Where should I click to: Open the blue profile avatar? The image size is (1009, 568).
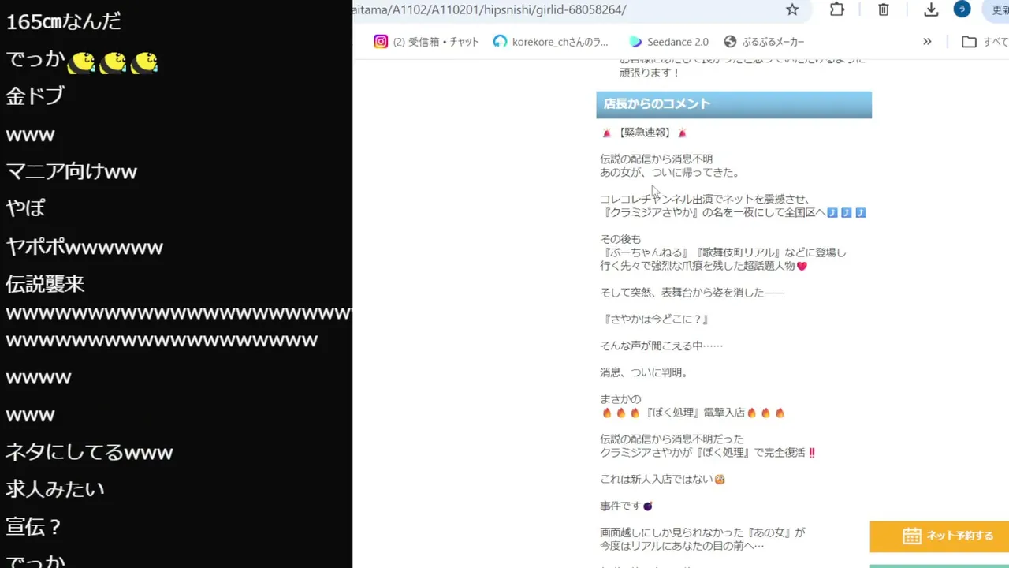[962, 9]
